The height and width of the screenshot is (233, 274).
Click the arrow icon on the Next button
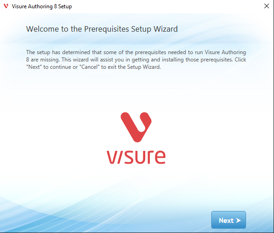[x=238, y=221]
